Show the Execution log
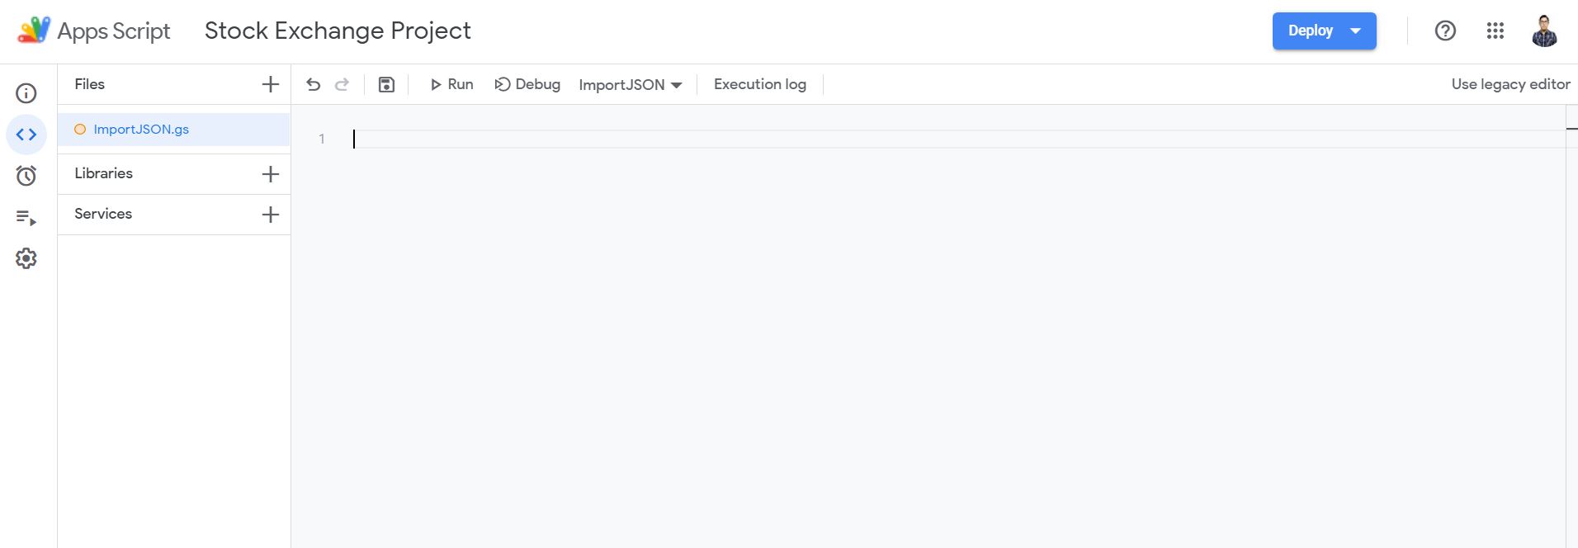 [759, 84]
